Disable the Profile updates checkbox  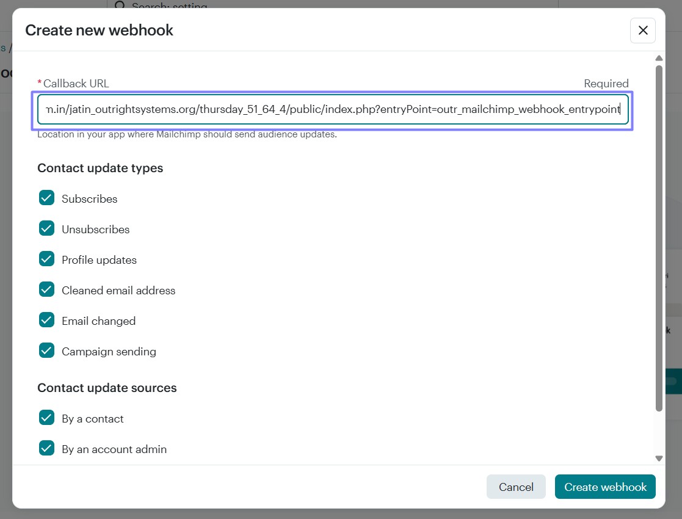(x=47, y=259)
